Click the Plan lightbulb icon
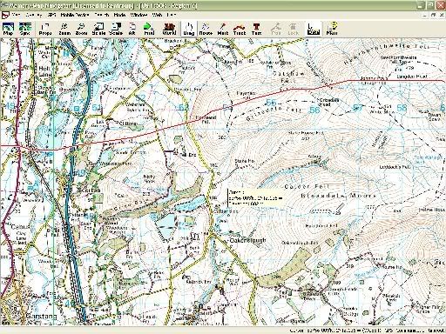446x334 pixels. coord(332,29)
